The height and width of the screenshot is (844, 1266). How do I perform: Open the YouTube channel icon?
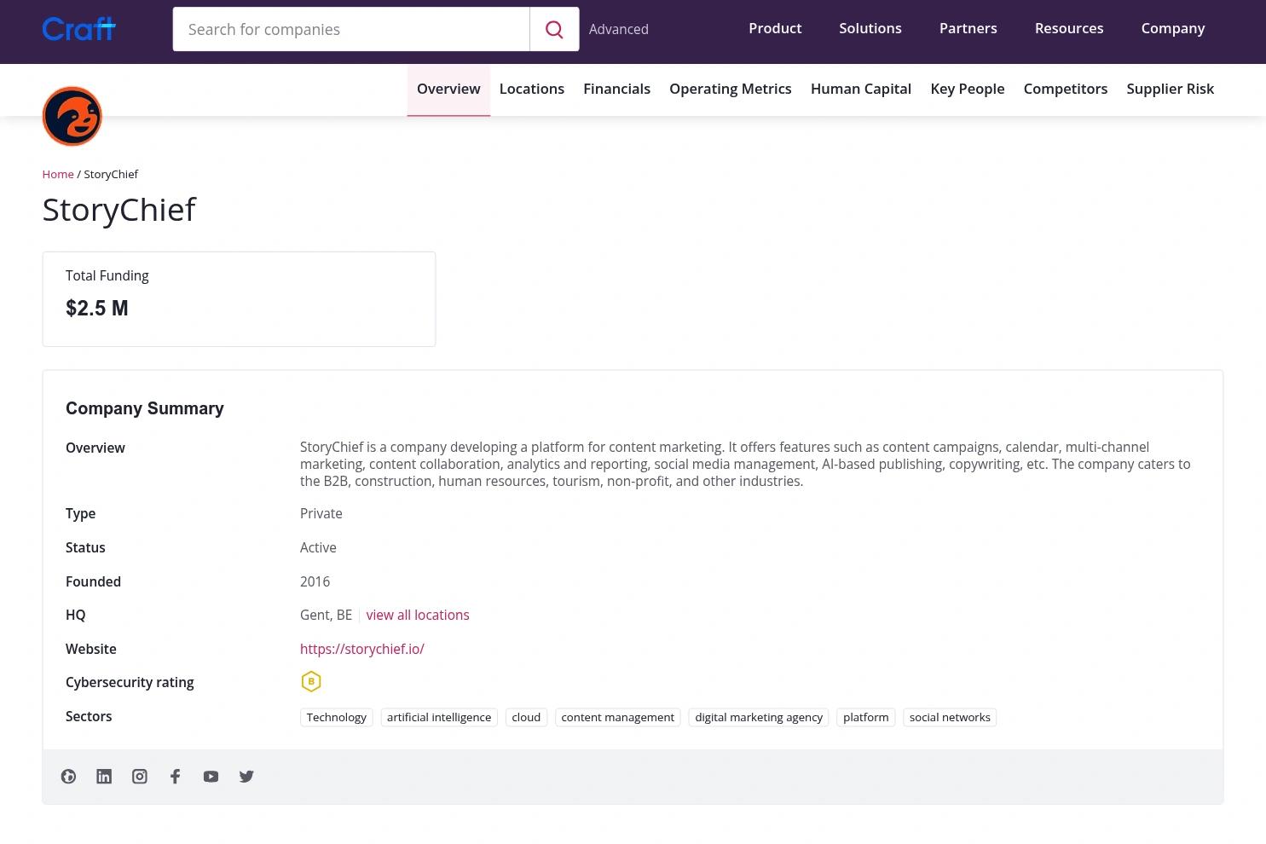click(x=211, y=776)
